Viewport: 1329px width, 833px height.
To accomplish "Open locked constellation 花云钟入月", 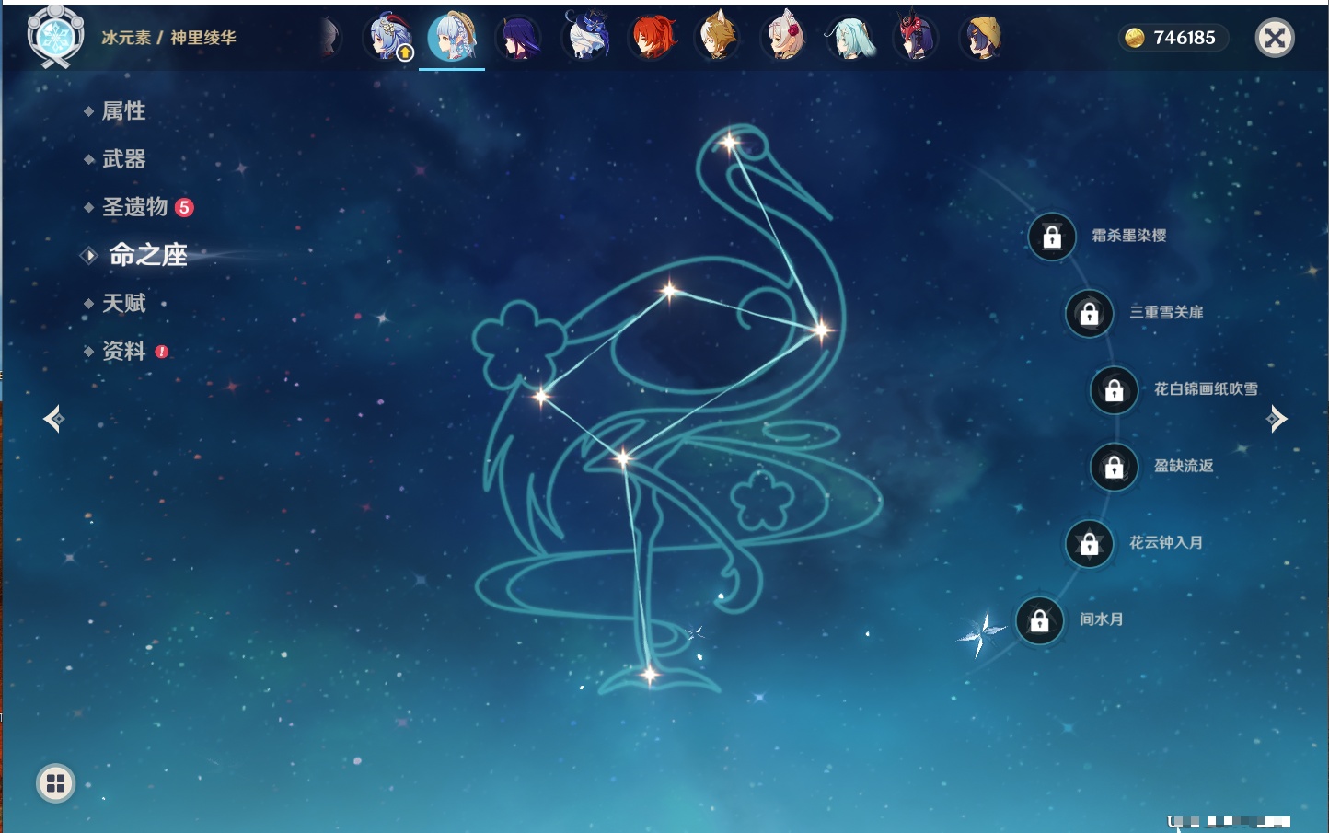I will (x=1090, y=543).
